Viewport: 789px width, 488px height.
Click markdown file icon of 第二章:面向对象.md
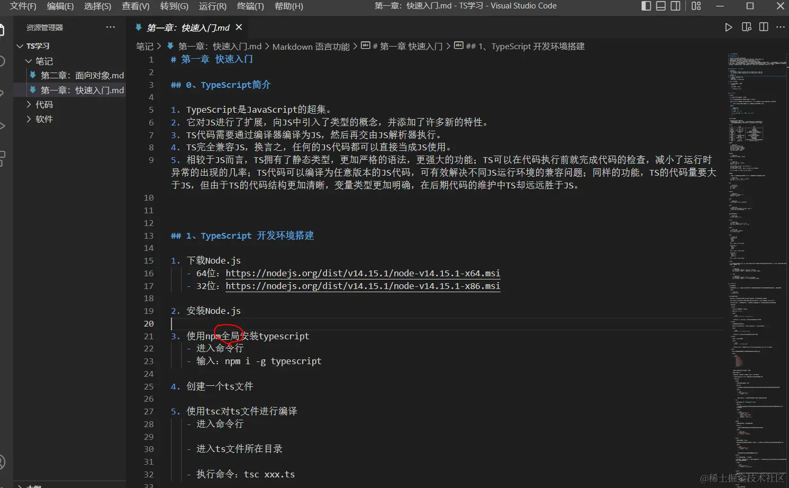tap(33, 75)
